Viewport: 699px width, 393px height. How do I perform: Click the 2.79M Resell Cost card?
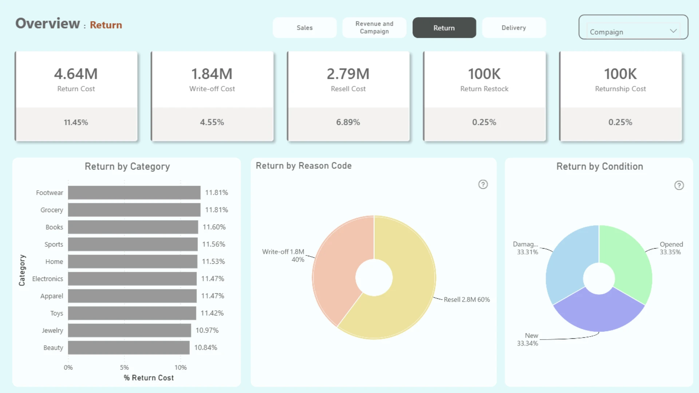click(348, 96)
